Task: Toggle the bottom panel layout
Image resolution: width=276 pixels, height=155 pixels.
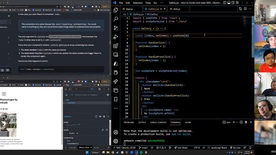Action: [x=229, y=3]
